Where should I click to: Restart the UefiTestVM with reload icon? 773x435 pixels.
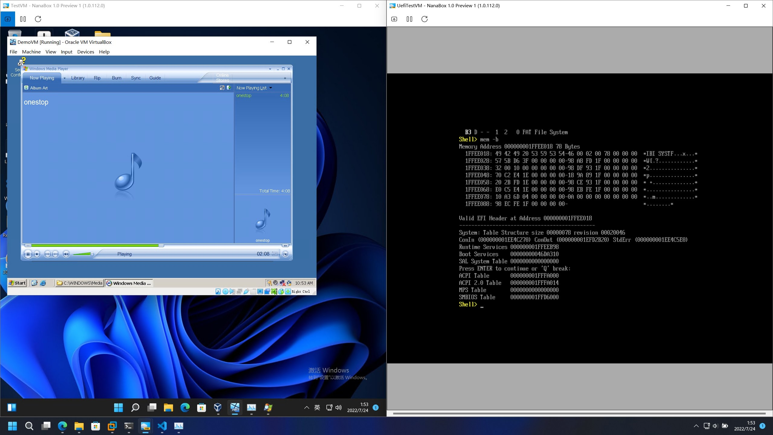[424, 19]
